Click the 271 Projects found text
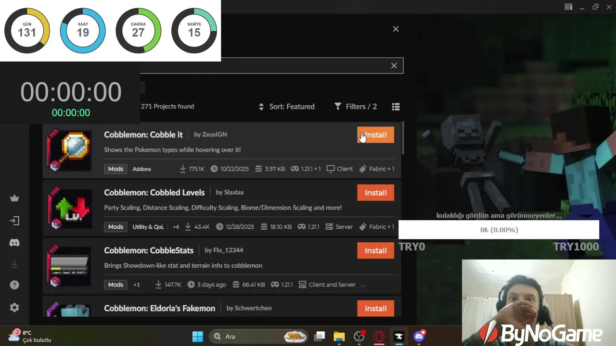Screen dimensions: 616x346 tap(167, 106)
